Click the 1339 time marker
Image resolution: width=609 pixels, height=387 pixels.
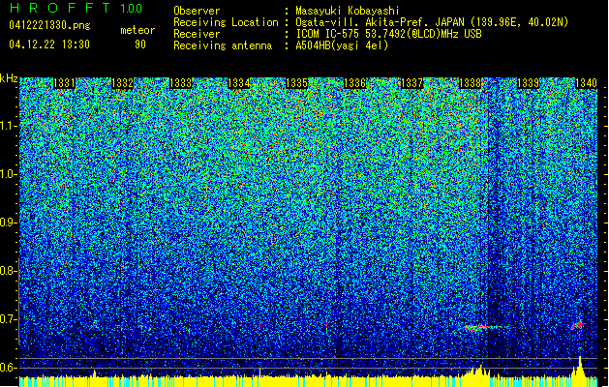pos(529,83)
